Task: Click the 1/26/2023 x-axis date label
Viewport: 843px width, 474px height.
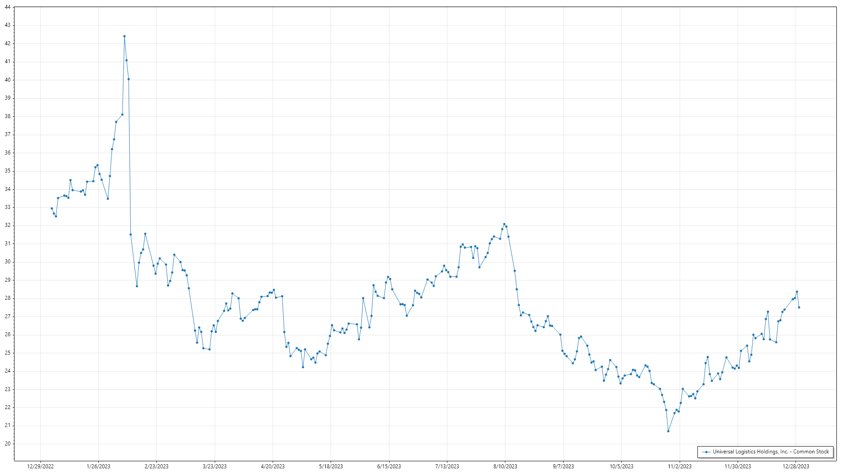Action: pos(98,467)
